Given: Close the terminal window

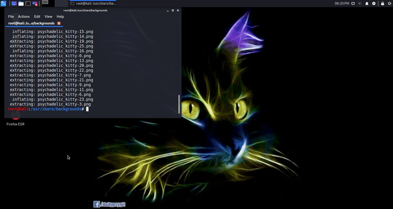Looking at the screenshot, I should click(178, 10).
